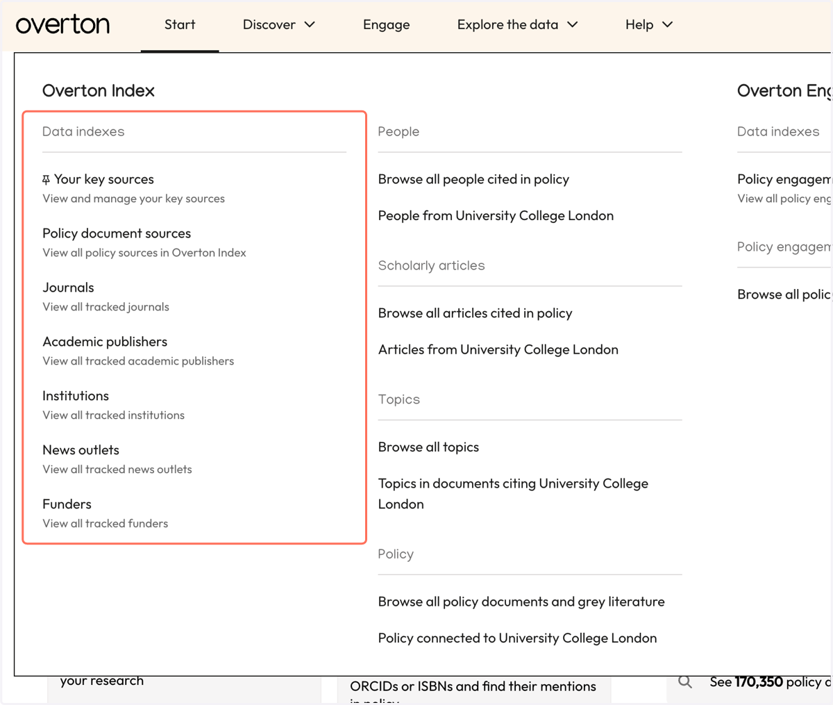
Task: Click the Overton logo
Action: (62, 24)
